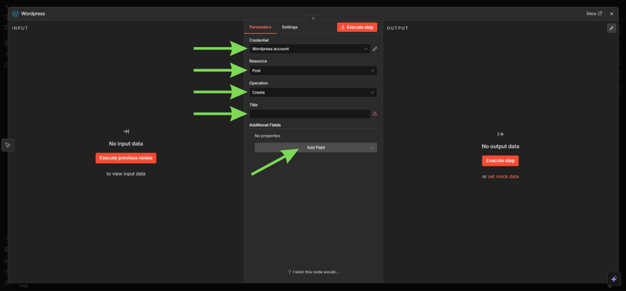Click the pointer tool icon on left edge
The width and height of the screenshot is (626, 291).
click(7, 145)
